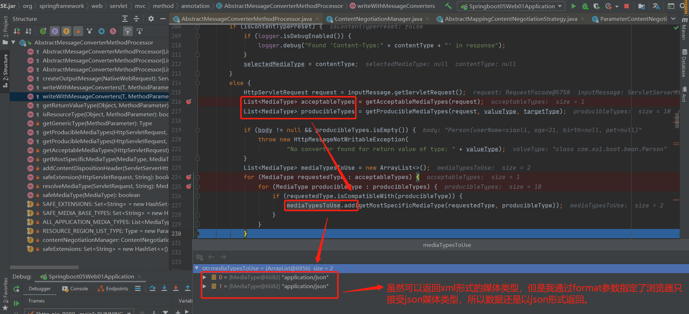Resume program with the green resume icon
The width and height of the screenshot is (689, 314).
point(16,303)
